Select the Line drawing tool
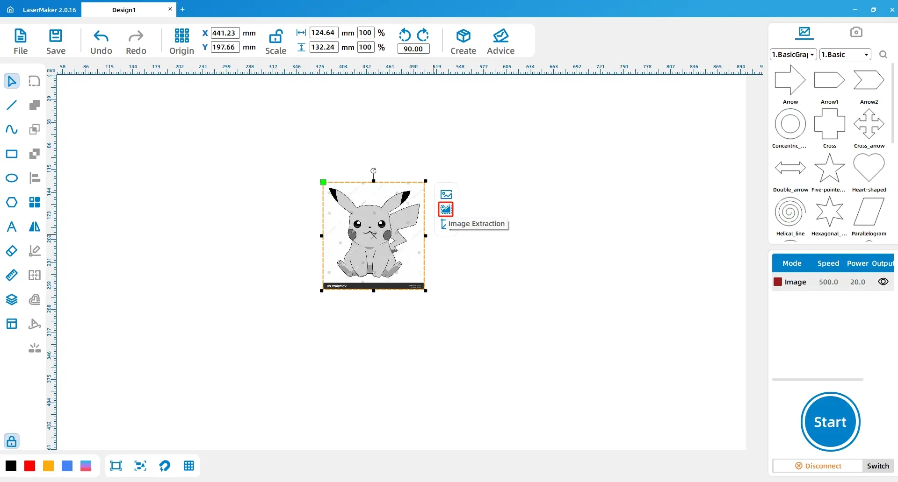 pyautogui.click(x=12, y=105)
